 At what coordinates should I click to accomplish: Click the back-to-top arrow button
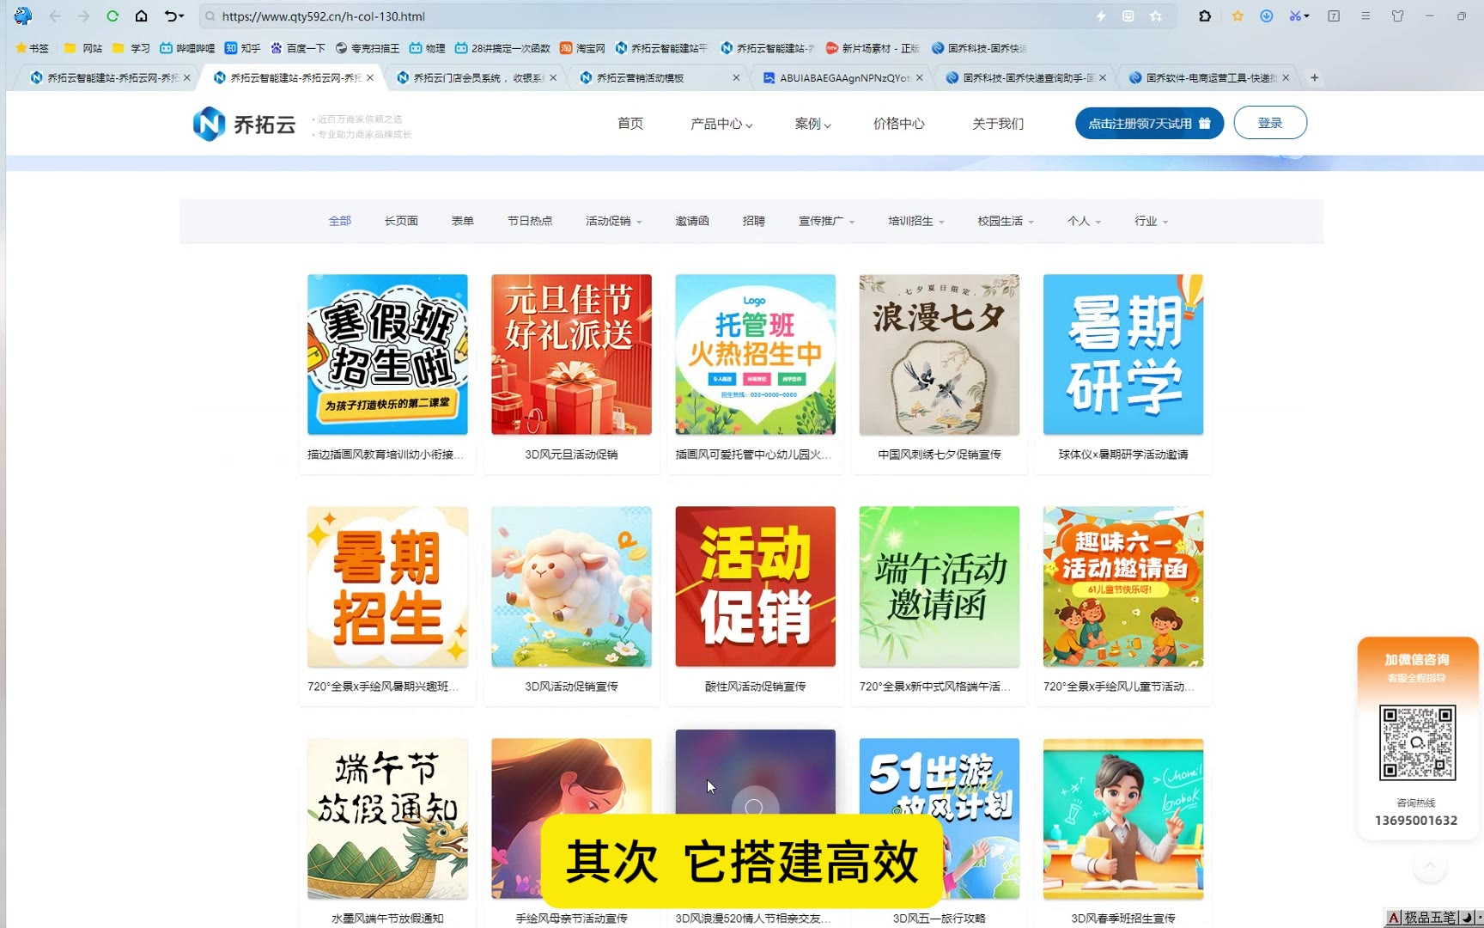pyautogui.click(x=1430, y=866)
